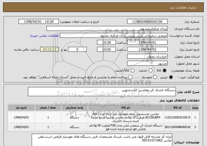Image resolution: width=207 pixels, height=146 pixels.
Task: Click the کد کالا column header
Action: pos(177,108)
